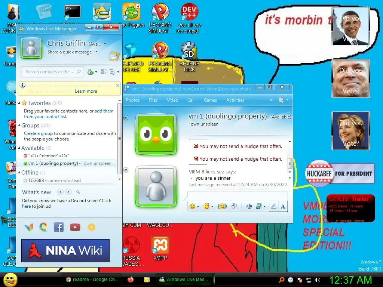The image size is (383, 287).
Task: Dismiss the yellow info banner
Action: [x=118, y=86]
